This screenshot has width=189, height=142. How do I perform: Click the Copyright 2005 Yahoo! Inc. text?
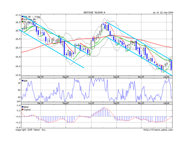tap(31, 130)
